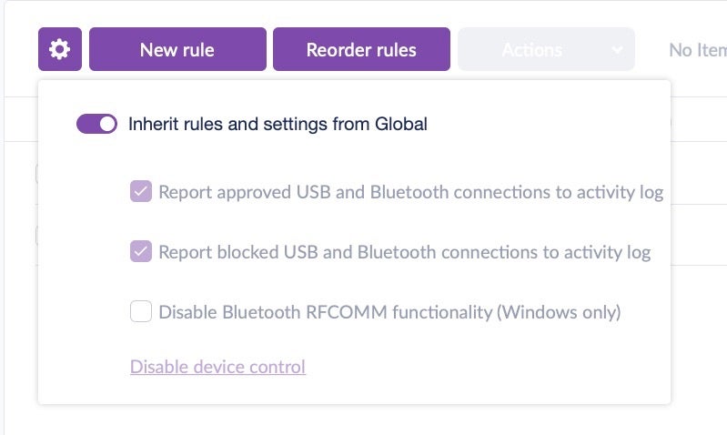Select second row checkbox behind settings popup

coord(37,235)
